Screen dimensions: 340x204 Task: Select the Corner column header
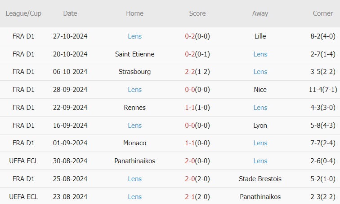(323, 13)
